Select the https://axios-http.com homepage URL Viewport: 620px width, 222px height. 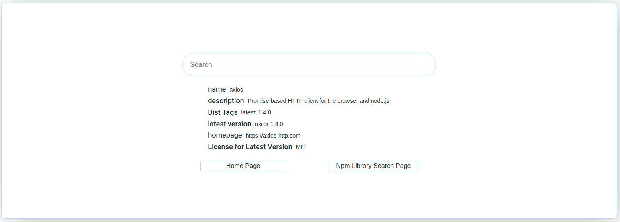pyautogui.click(x=273, y=136)
